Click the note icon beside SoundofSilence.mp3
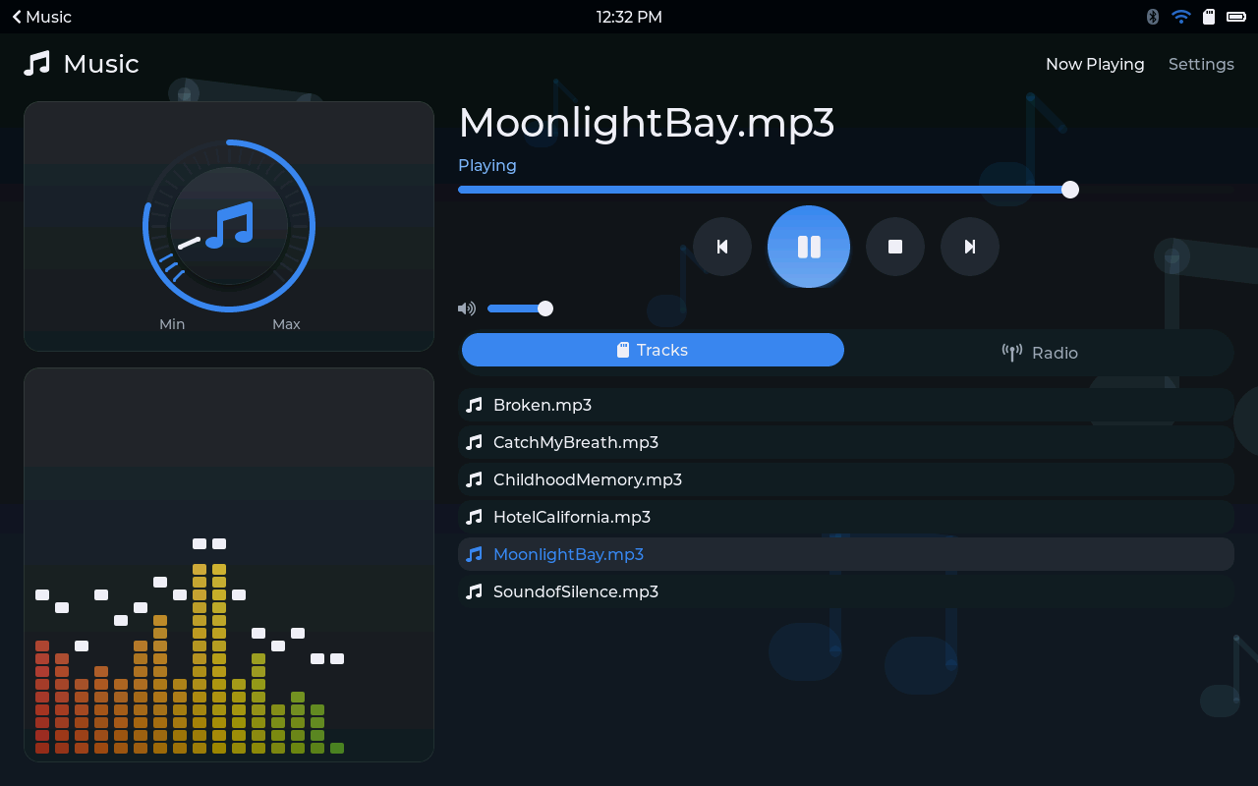Screen dimensions: 1258x786 click(x=474, y=591)
